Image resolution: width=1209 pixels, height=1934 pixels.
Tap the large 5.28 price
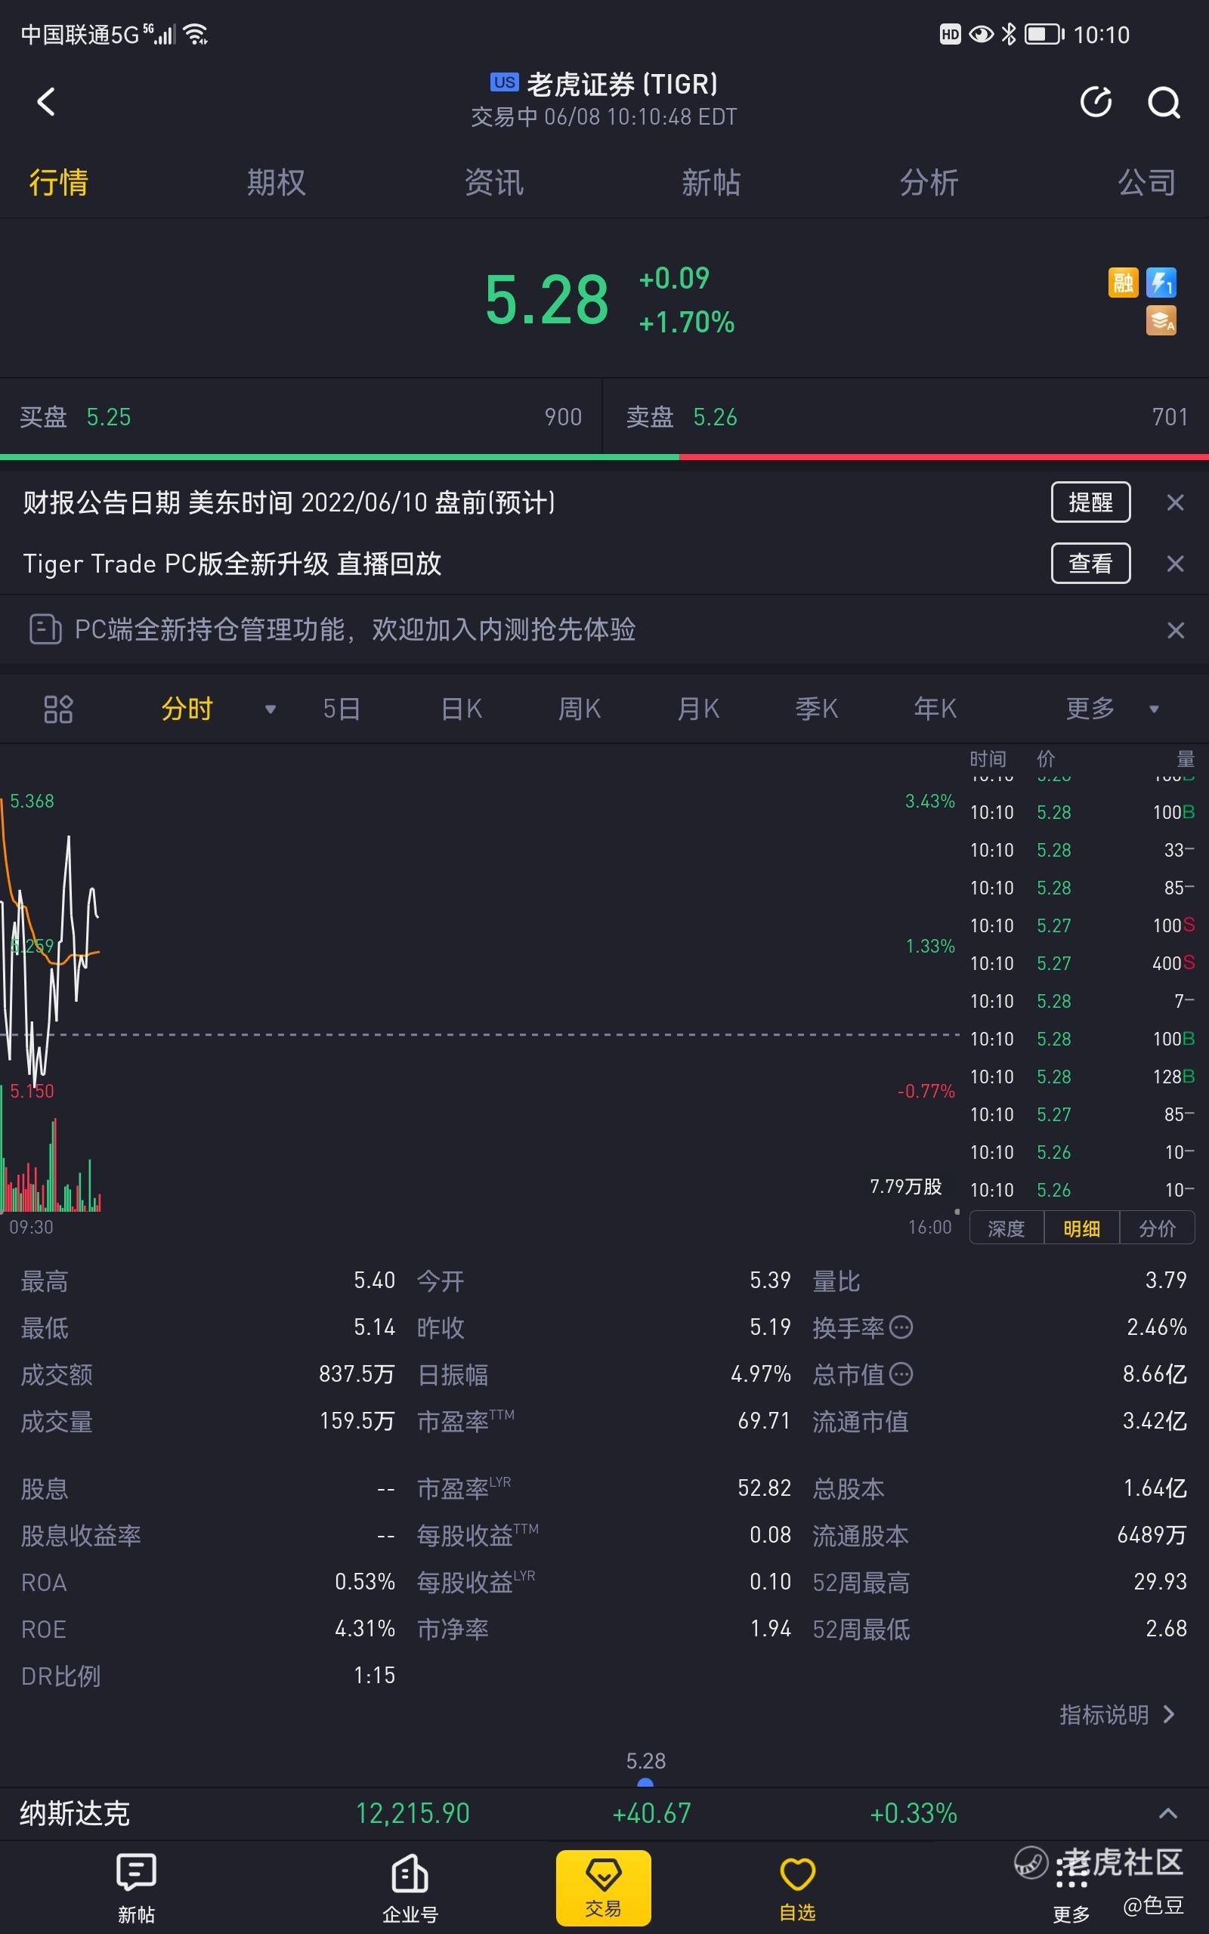point(547,300)
